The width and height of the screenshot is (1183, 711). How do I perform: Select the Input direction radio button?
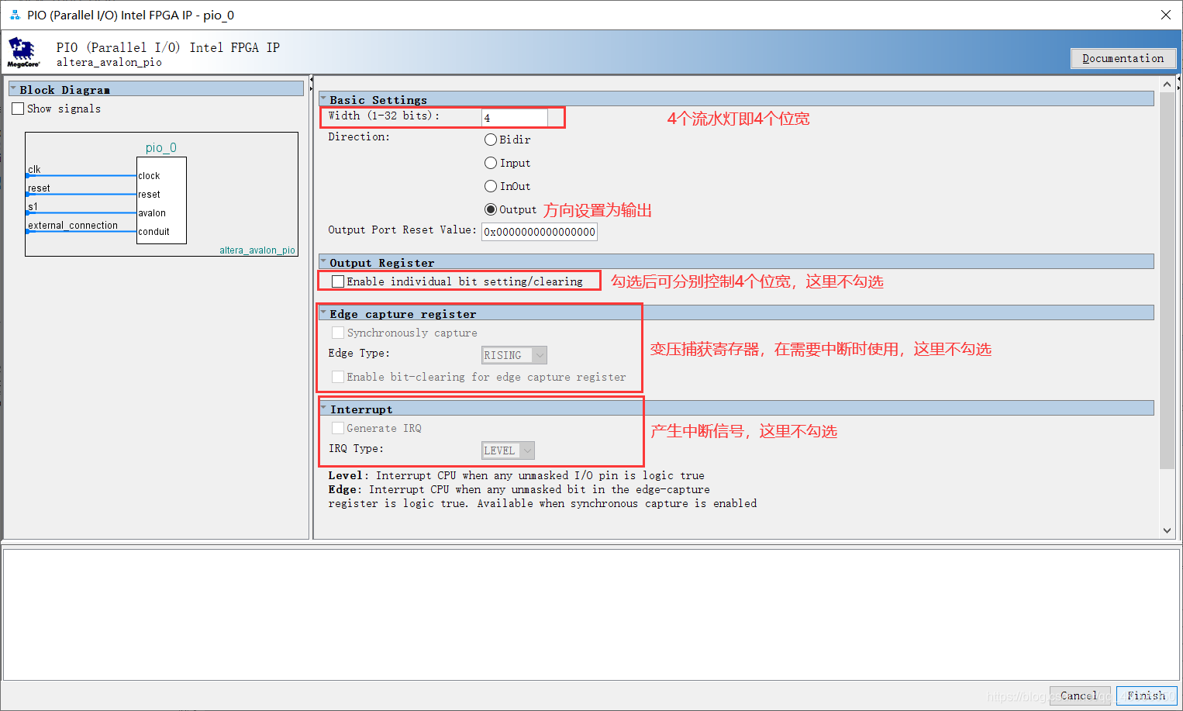(491, 163)
